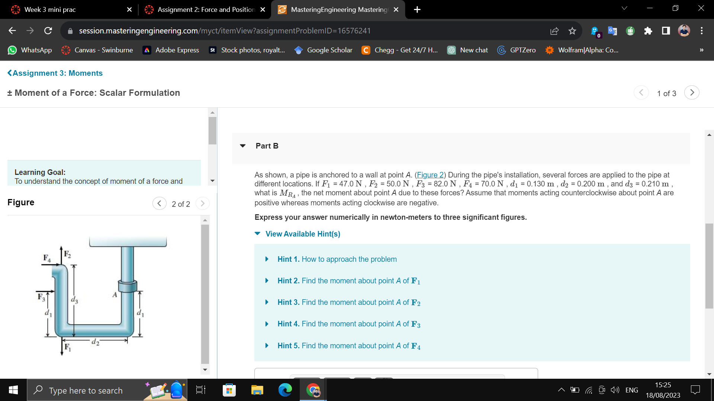Collapse the Part B section
The height and width of the screenshot is (401, 714).
click(243, 146)
